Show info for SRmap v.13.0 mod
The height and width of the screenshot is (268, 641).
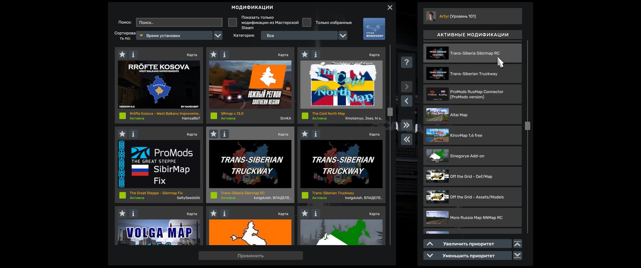click(224, 54)
